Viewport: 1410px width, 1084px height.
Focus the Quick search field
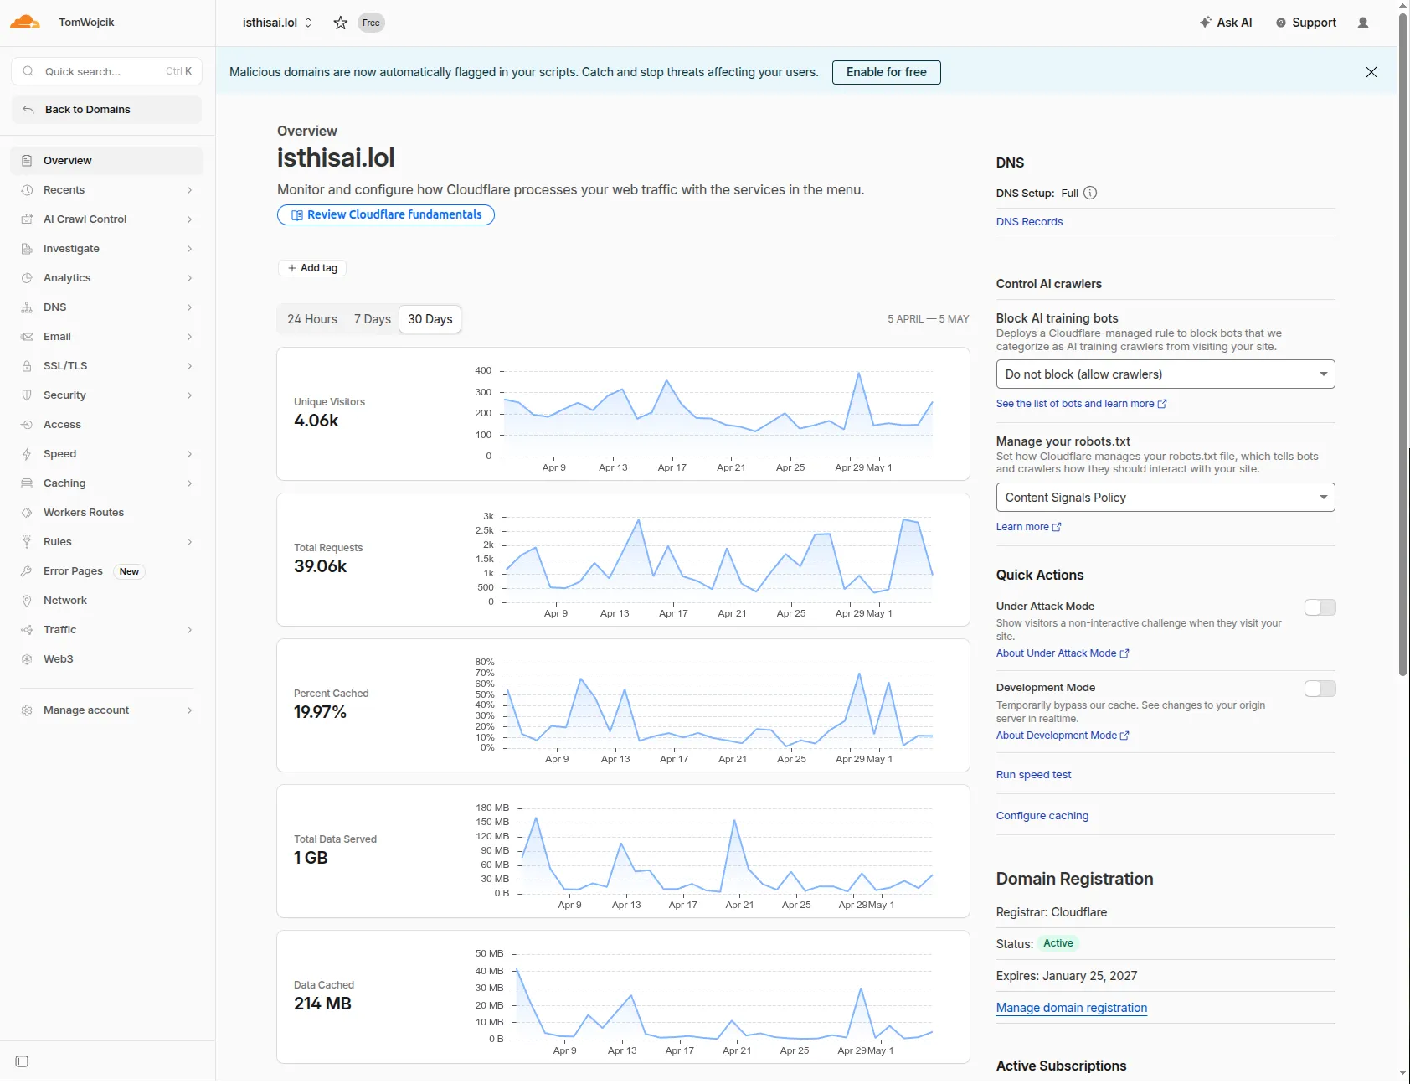pyautogui.click(x=107, y=71)
